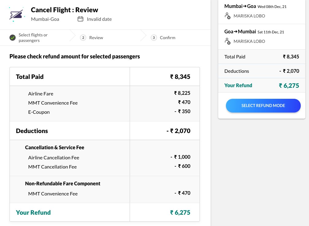The height and width of the screenshot is (226, 309).
Task: Click the Mumbai-Goa route text
Action: (x=45, y=19)
